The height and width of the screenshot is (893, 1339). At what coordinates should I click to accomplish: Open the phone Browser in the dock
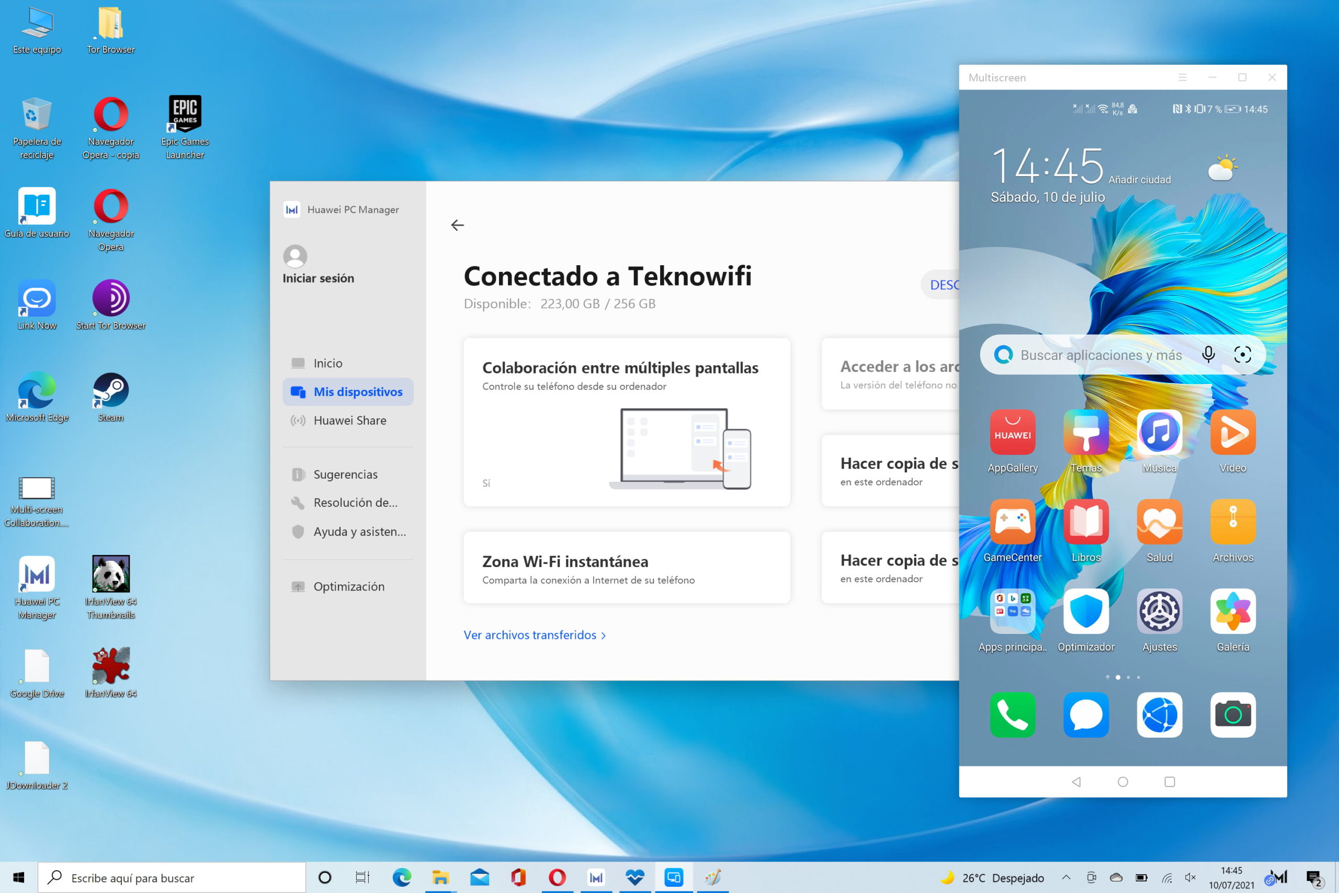(x=1159, y=715)
